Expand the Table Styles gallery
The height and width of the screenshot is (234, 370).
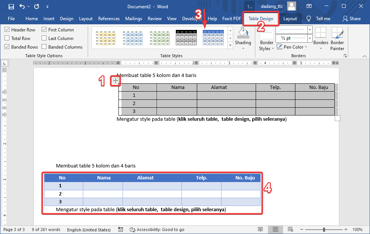click(230, 46)
